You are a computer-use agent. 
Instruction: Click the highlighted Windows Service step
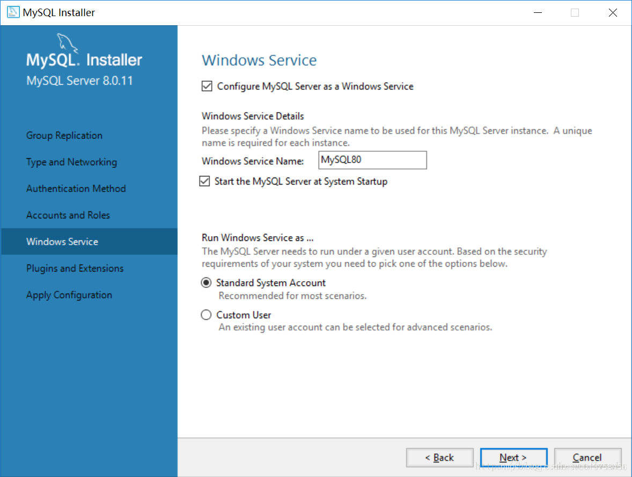pyautogui.click(x=62, y=241)
